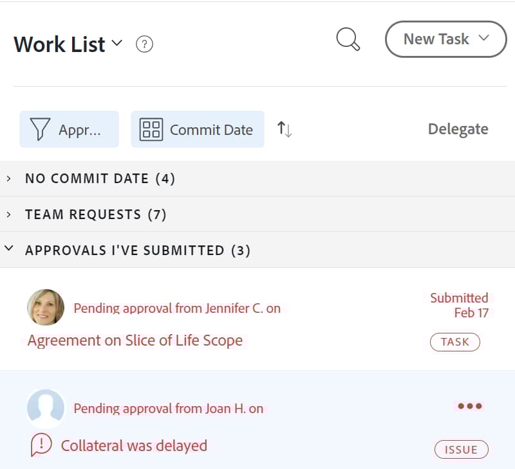Click the ISSUE type badge
Screen dimensions: 515x469
461,449
